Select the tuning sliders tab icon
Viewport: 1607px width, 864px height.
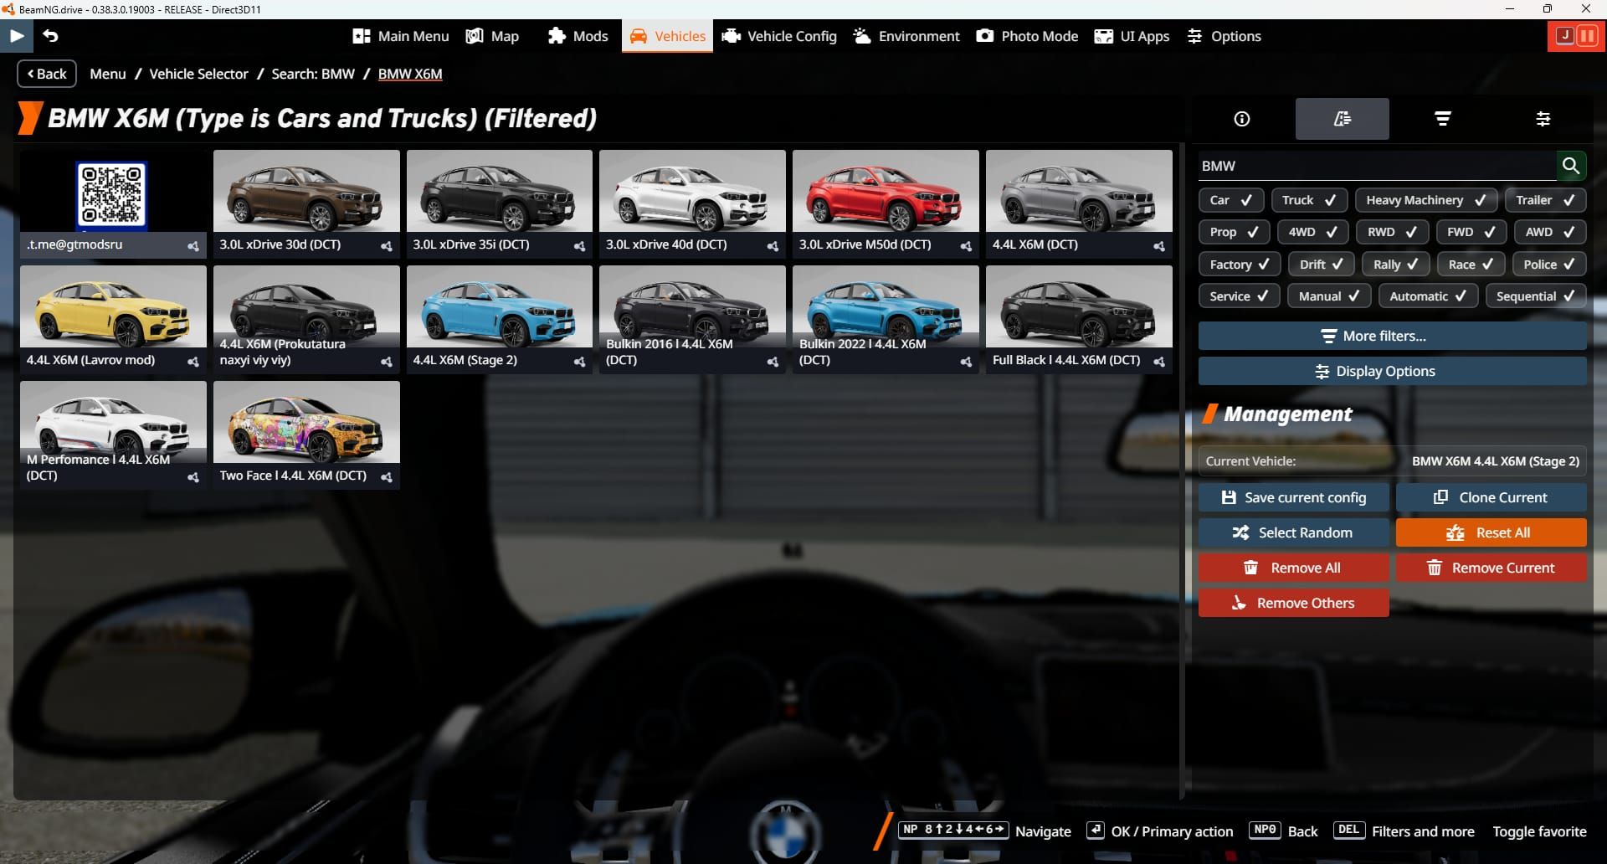point(1543,118)
